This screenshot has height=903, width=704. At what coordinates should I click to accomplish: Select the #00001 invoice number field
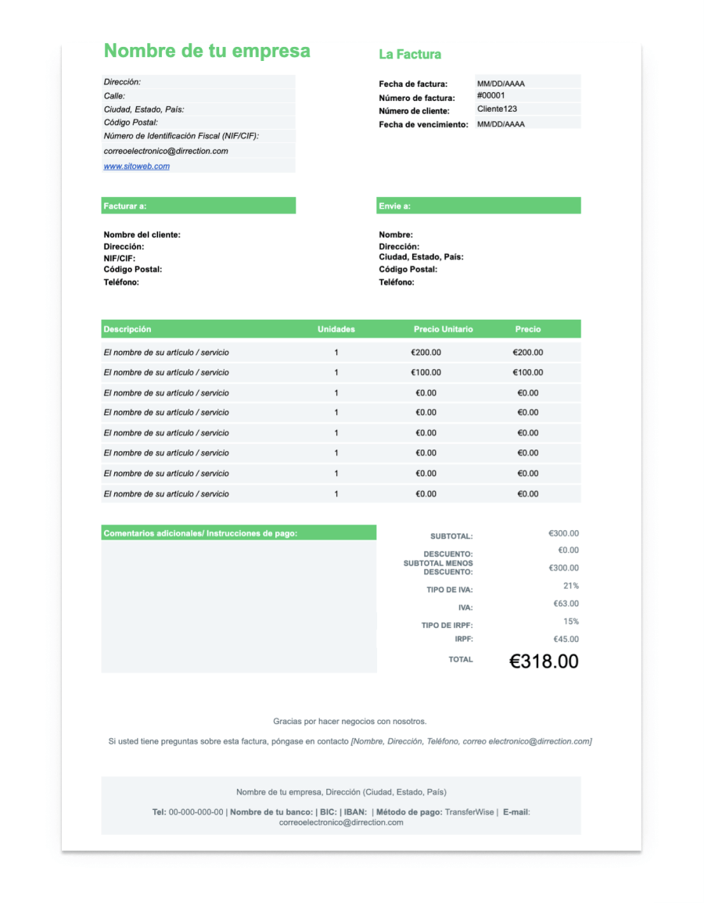click(x=491, y=95)
